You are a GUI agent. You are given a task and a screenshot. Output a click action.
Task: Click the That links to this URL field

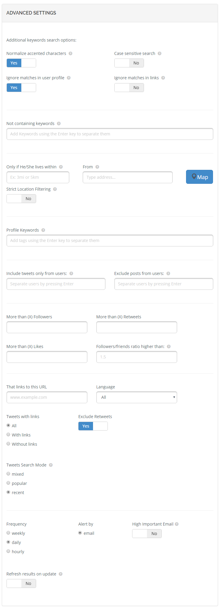pos(47,397)
